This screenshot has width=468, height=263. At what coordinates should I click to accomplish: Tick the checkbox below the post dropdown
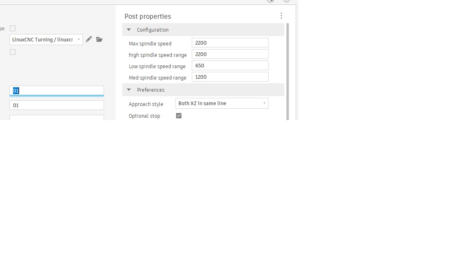[x=13, y=52]
